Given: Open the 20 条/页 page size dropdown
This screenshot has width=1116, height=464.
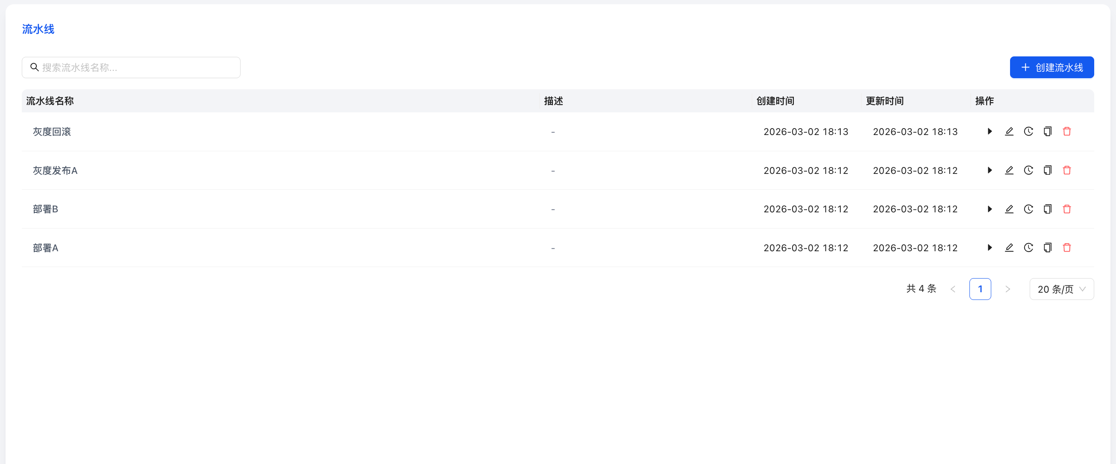Looking at the screenshot, I should 1061,289.
